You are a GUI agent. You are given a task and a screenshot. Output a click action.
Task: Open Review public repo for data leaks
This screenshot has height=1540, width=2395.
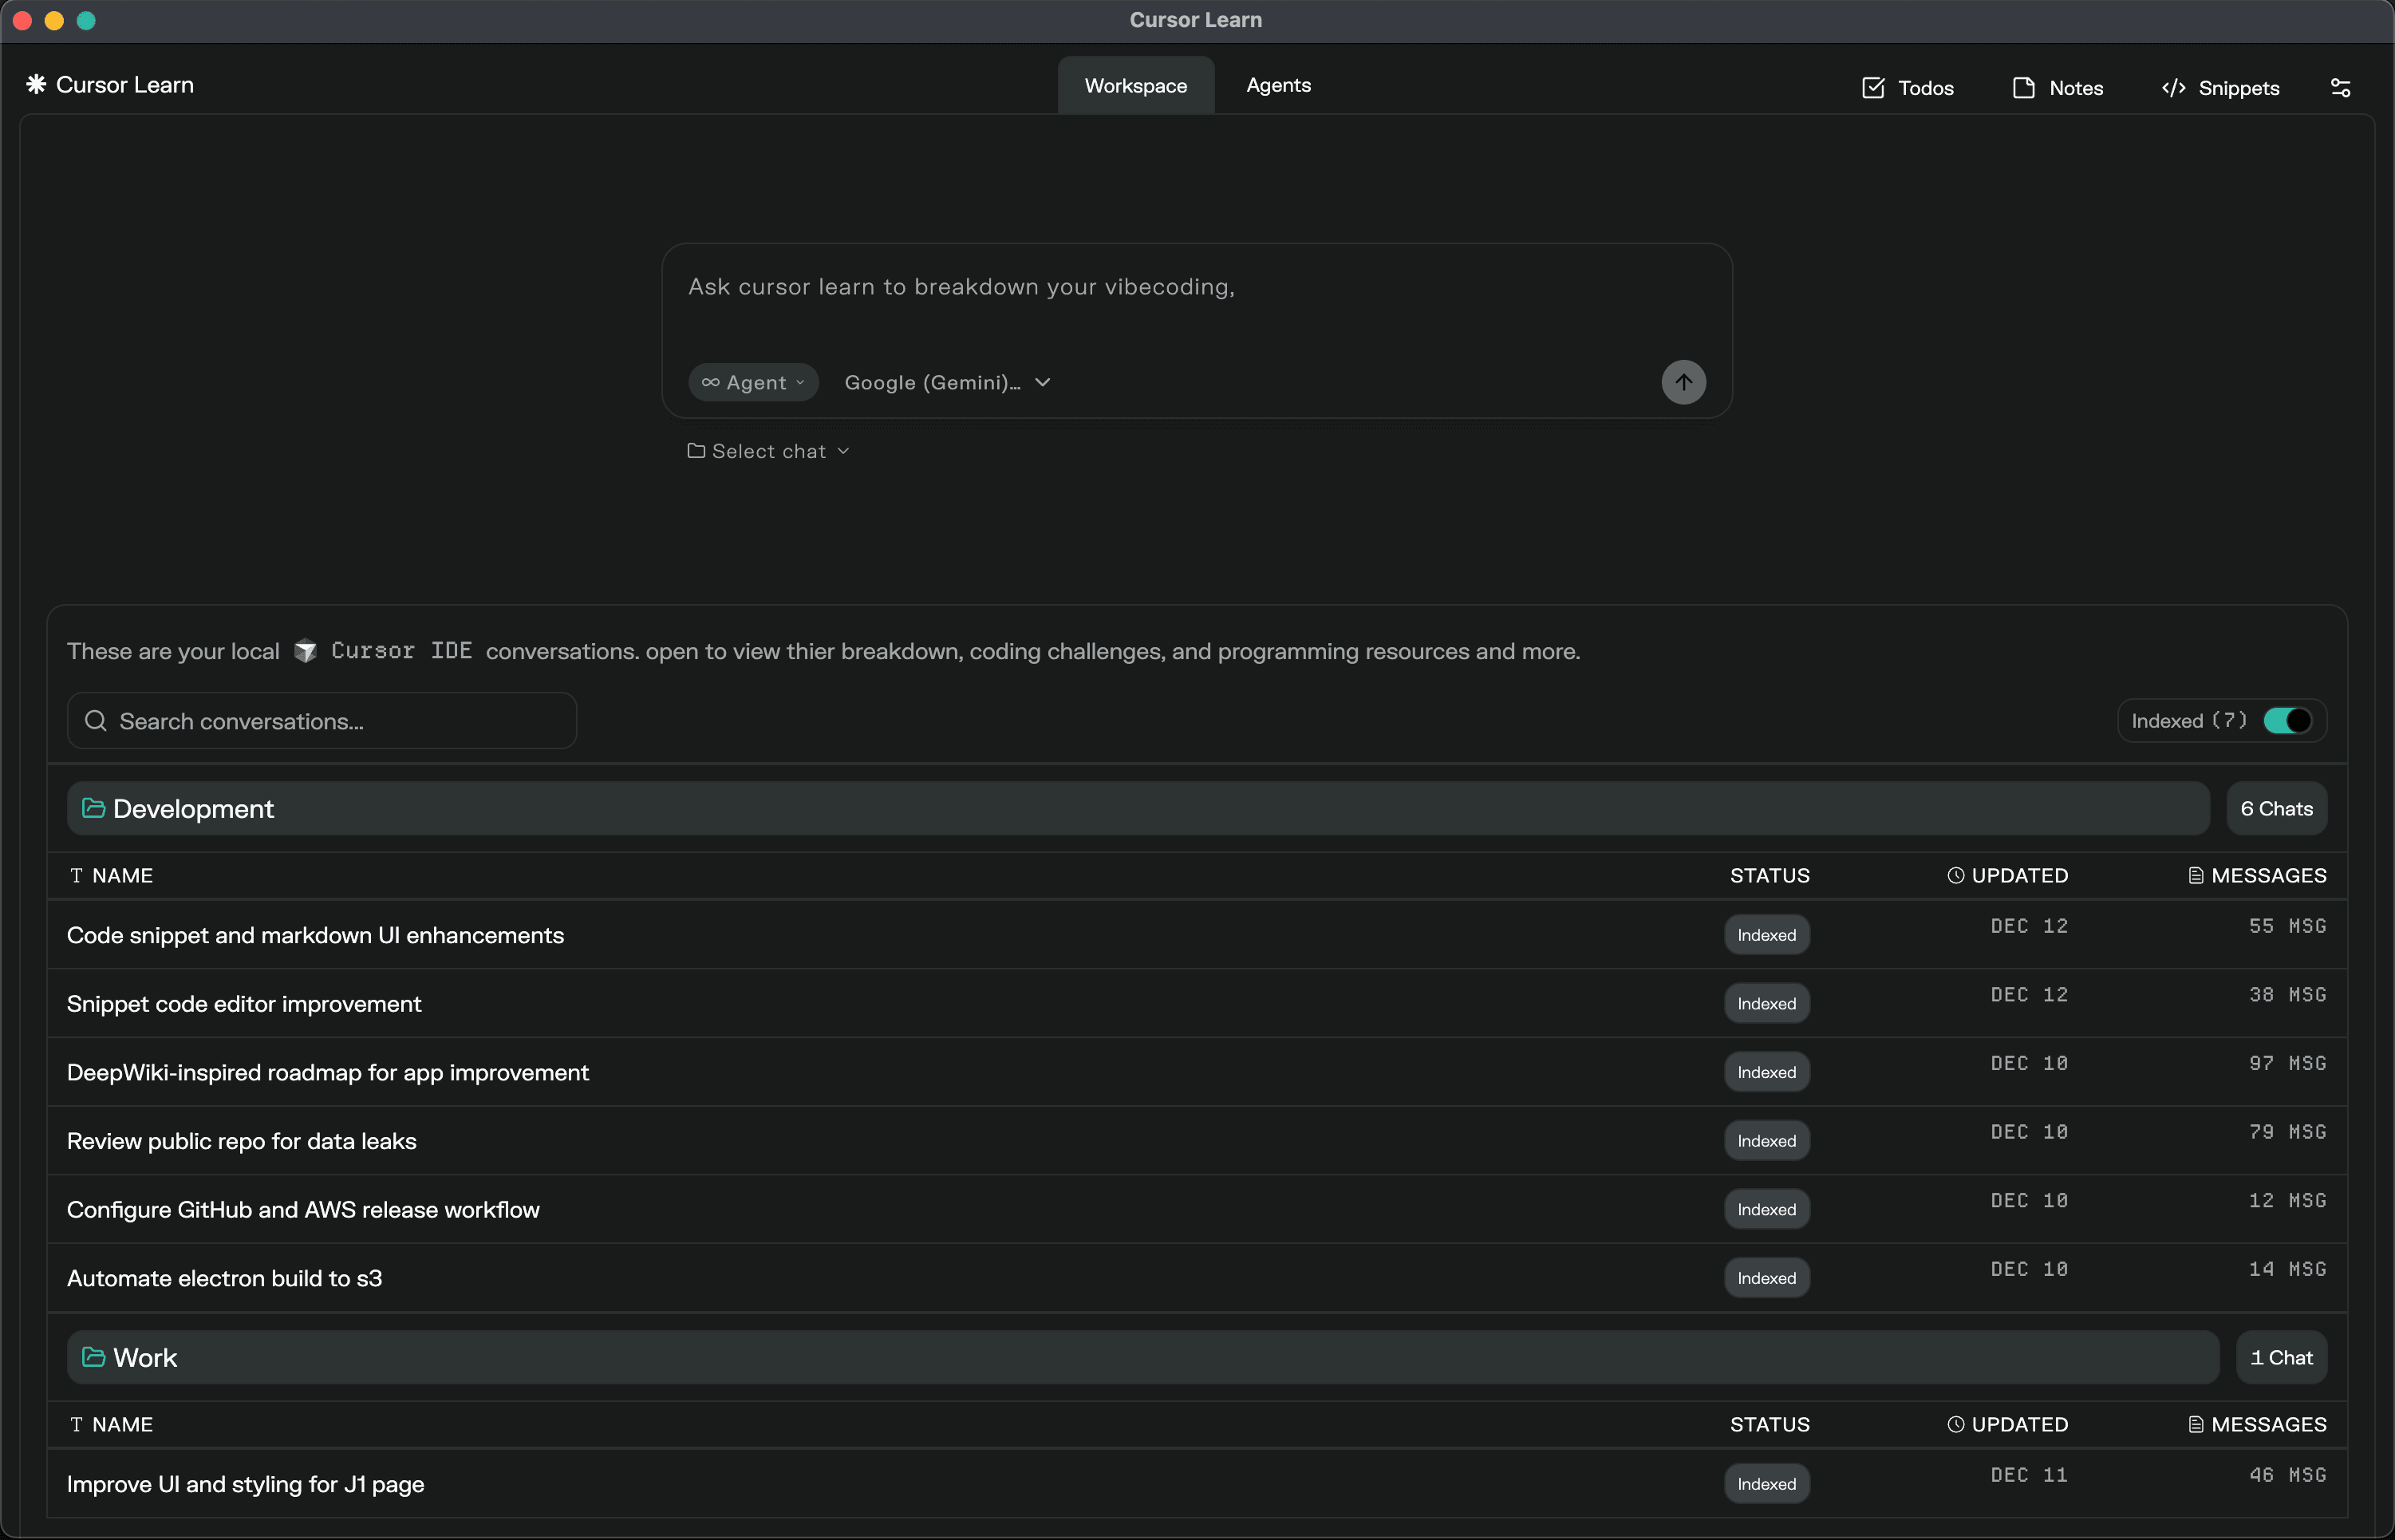point(242,1141)
